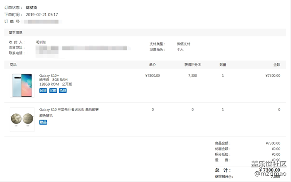Click help icon beside bottom 获得积分 label

pyautogui.click(x=231, y=177)
